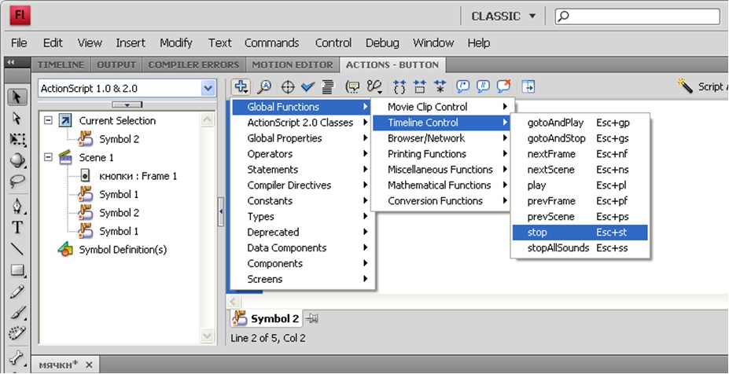Viewport: 729px width, 374px height.
Task: Open the Debug options icon
Action: tap(374, 87)
